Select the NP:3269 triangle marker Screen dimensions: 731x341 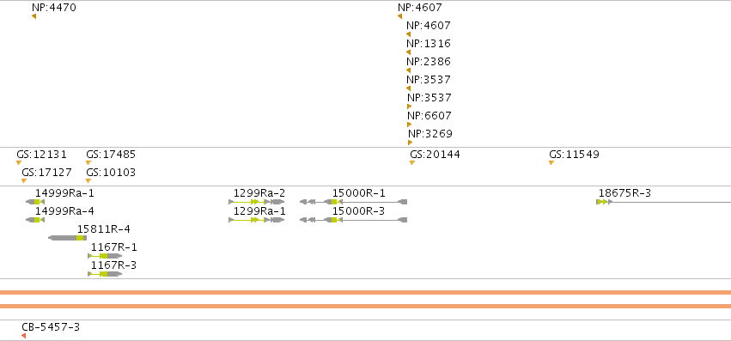coord(411,143)
